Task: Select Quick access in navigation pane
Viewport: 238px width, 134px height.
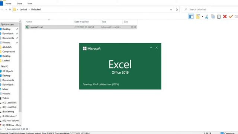Action: click(7, 25)
